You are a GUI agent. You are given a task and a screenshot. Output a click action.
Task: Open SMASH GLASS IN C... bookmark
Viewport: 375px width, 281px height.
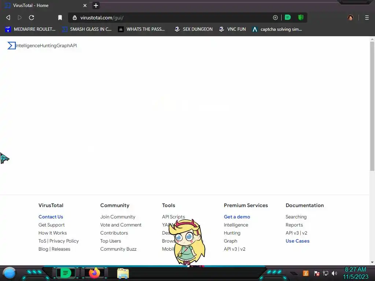87,29
